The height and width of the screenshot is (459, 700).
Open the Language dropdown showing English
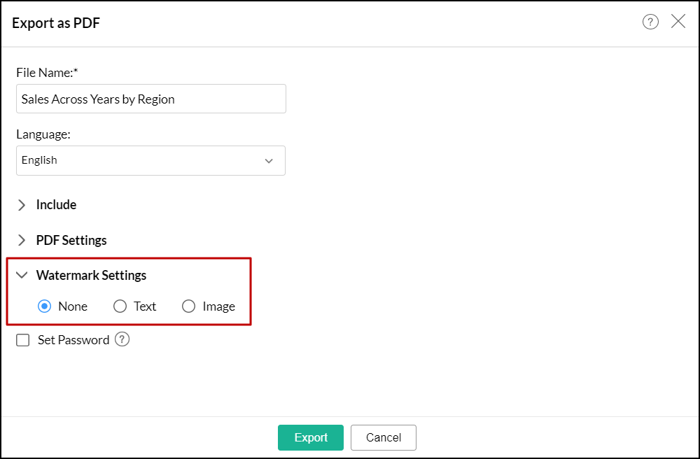tap(150, 160)
